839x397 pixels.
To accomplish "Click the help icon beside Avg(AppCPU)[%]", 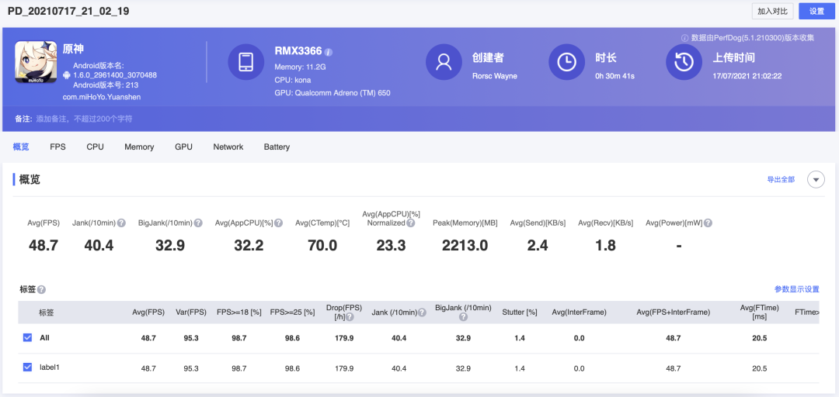I will [x=280, y=223].
